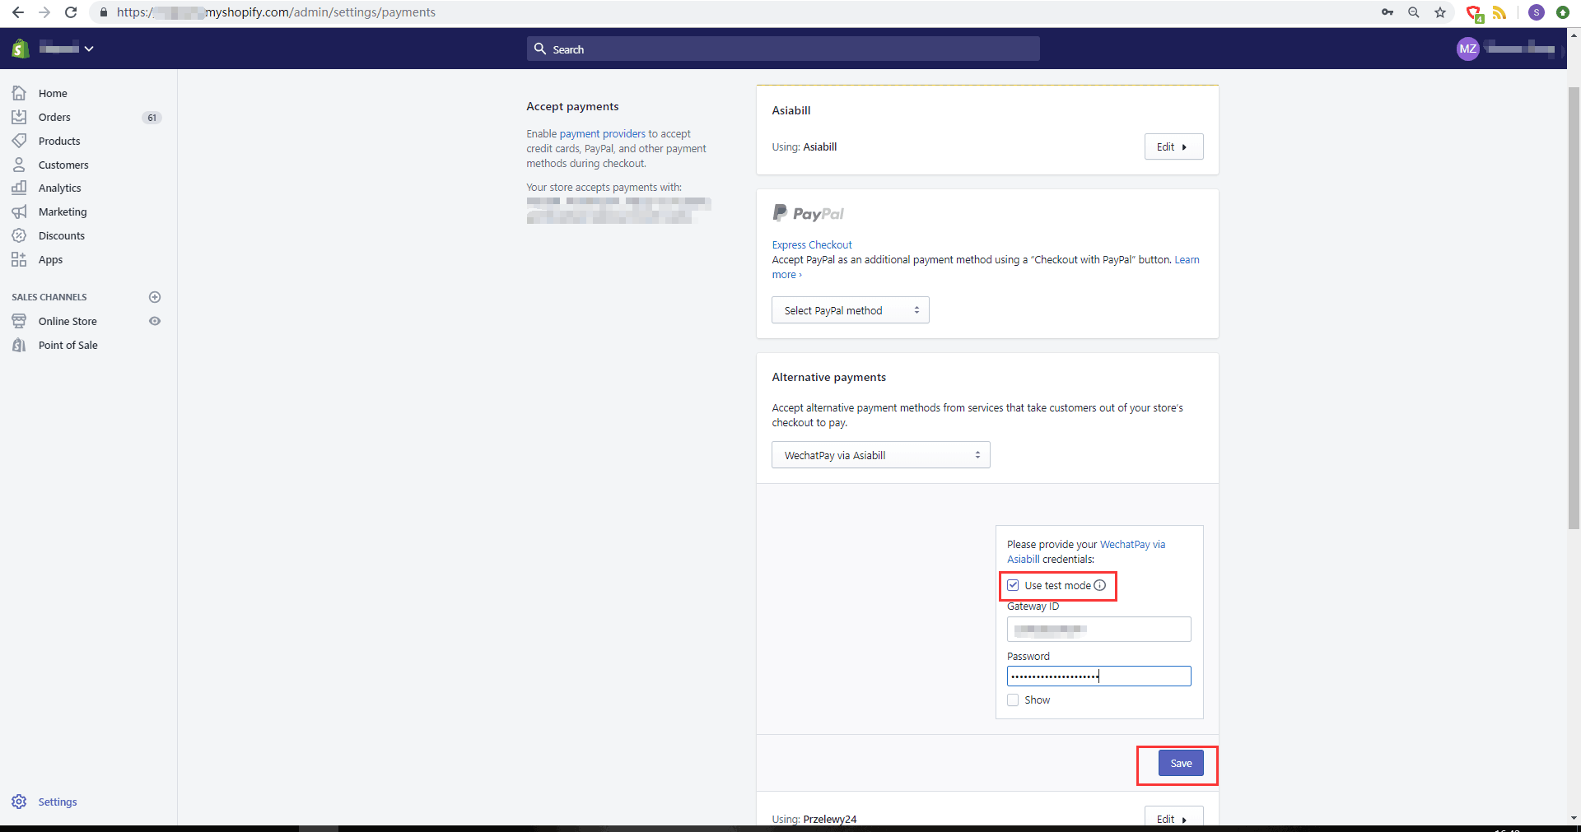This screenshot has width=1581, height=832.
Task: Click the Apps grid icon
Action: click(x=19, y=259)
